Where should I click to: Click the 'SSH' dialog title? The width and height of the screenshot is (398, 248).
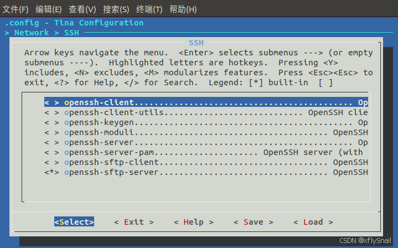[x=196, y=43]
